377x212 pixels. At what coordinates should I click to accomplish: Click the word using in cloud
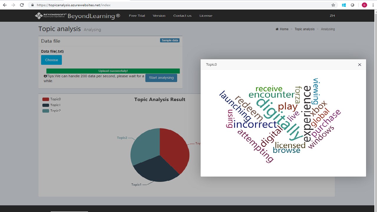pos(230,119)
